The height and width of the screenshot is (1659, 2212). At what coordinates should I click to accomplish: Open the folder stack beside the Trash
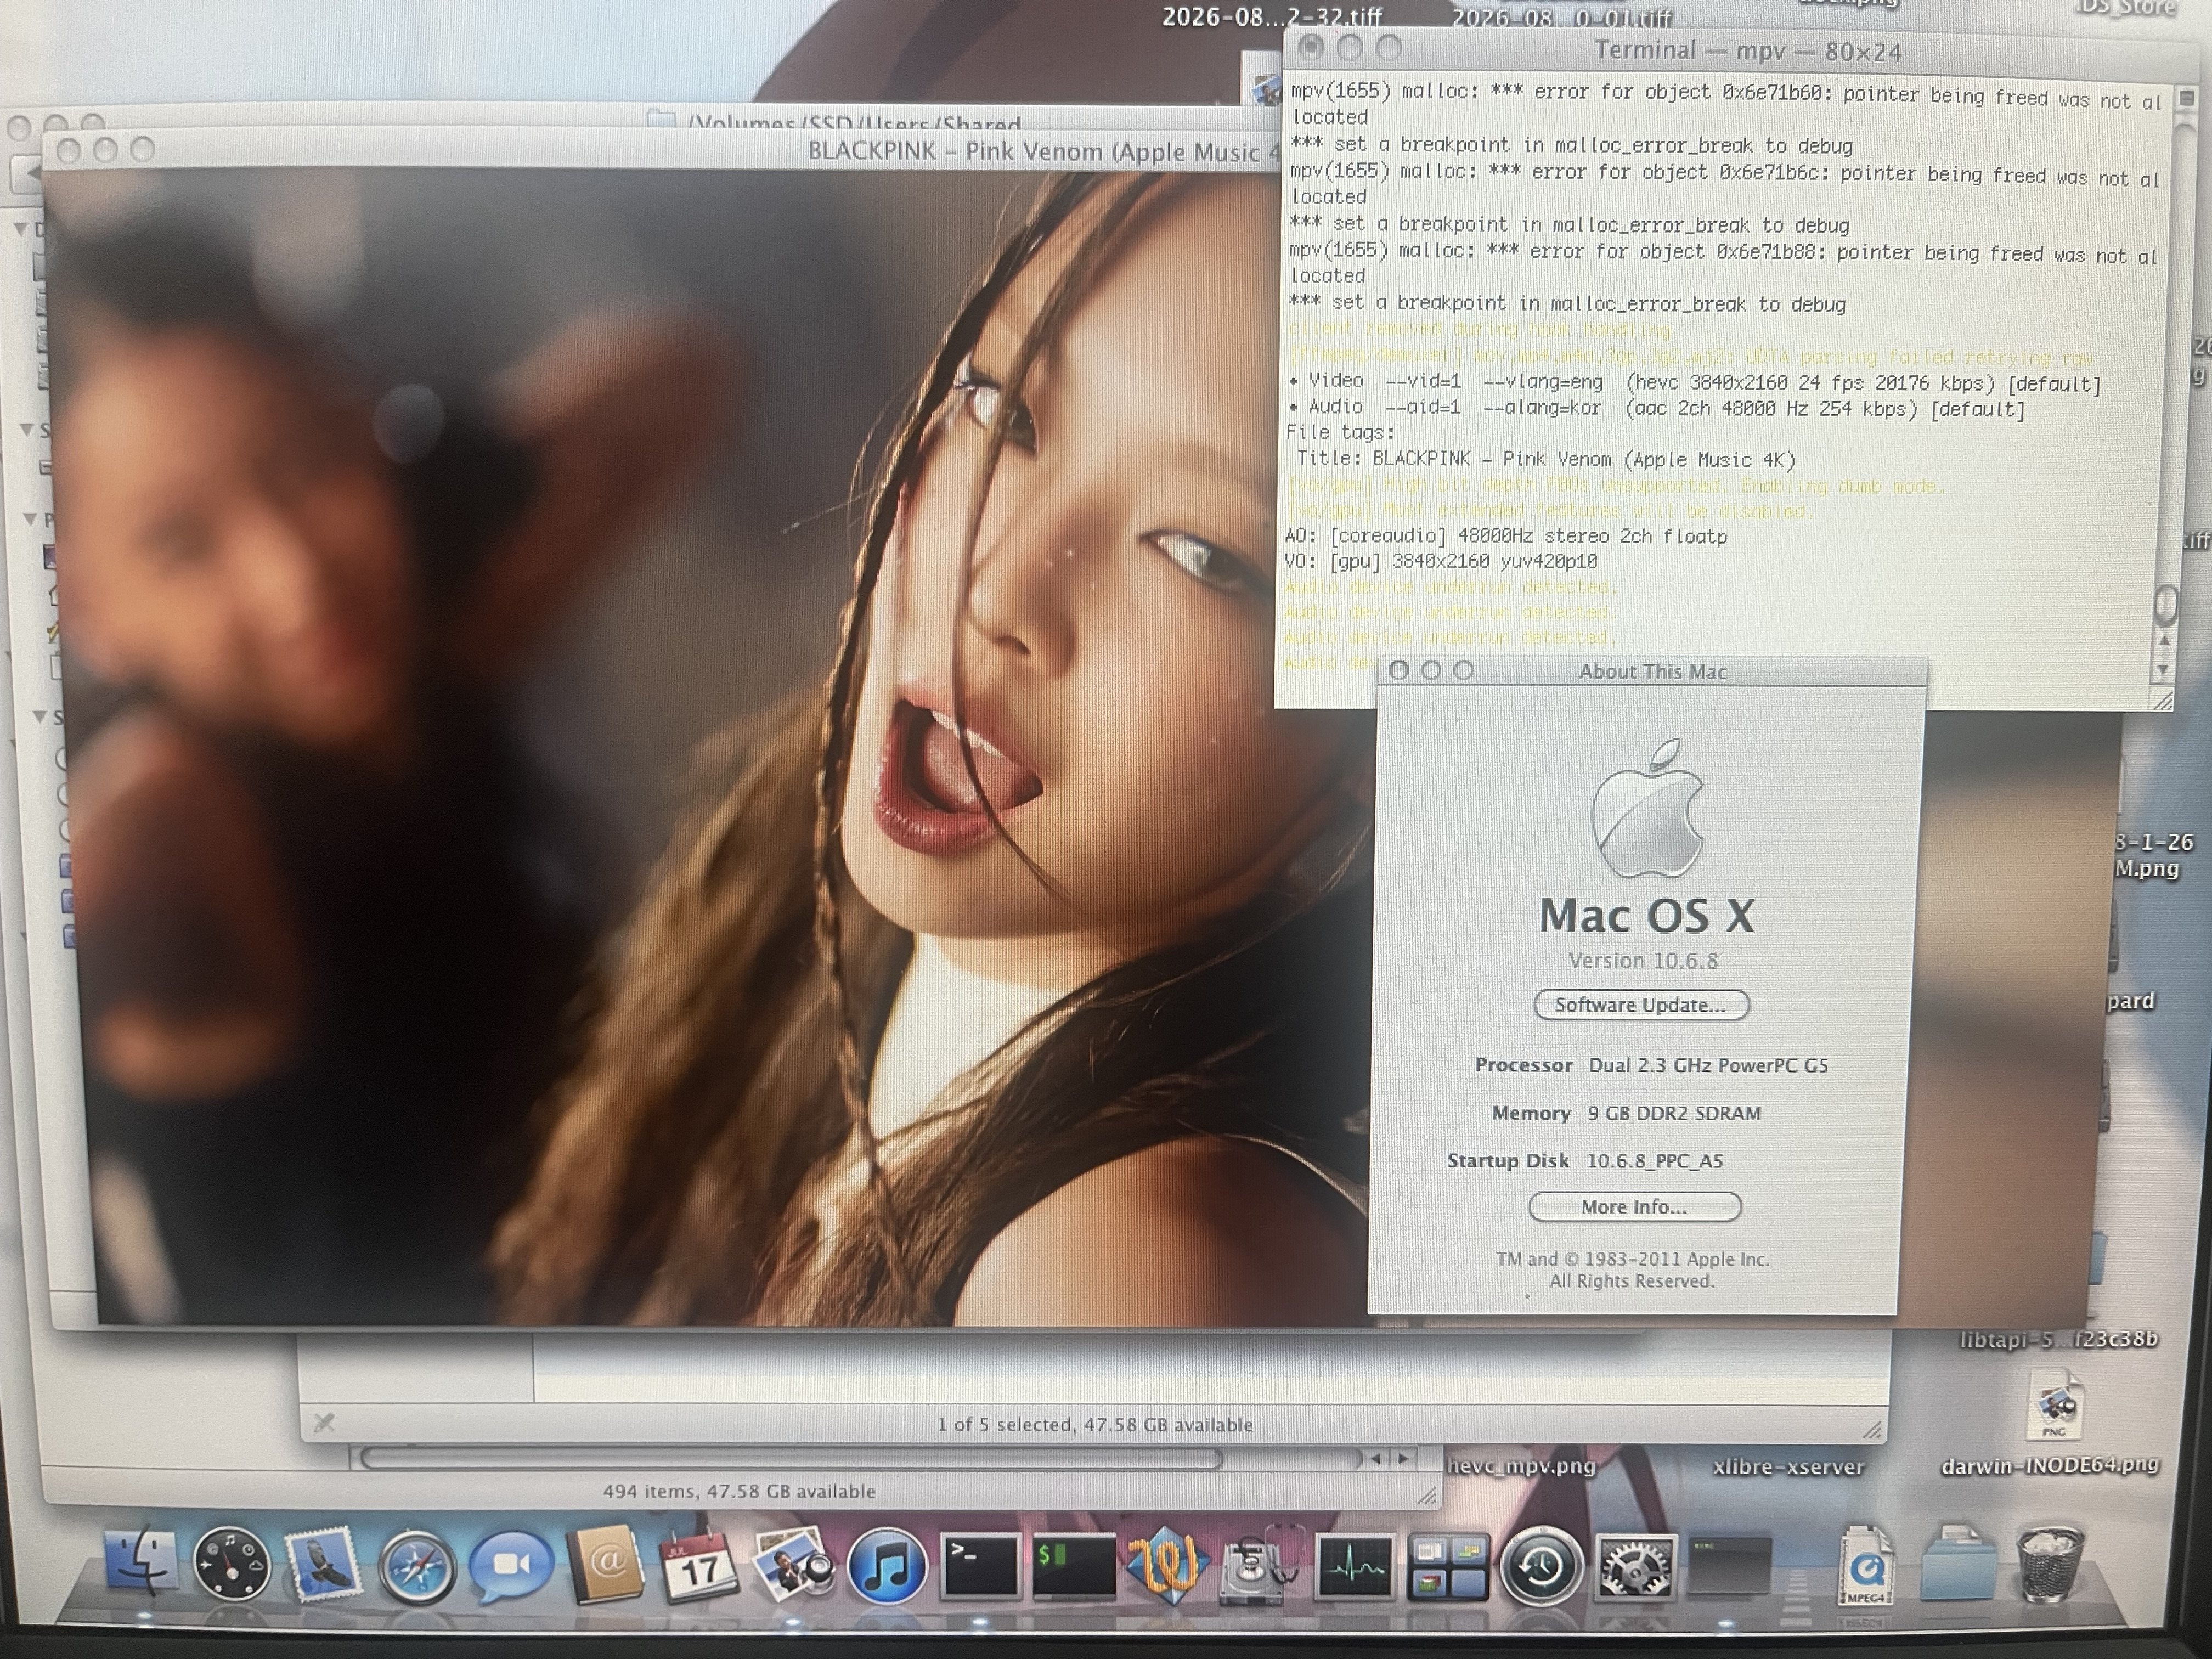pyautogui.click(x=1959, y=1563)
